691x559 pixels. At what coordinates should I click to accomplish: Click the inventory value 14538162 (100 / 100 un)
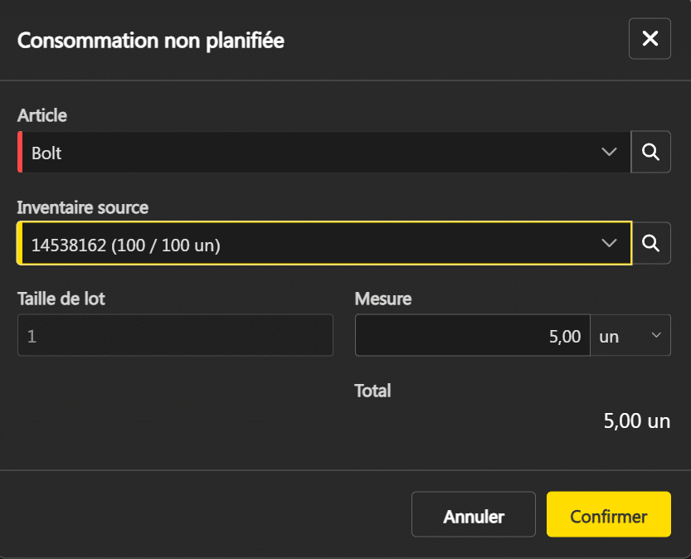126,244
